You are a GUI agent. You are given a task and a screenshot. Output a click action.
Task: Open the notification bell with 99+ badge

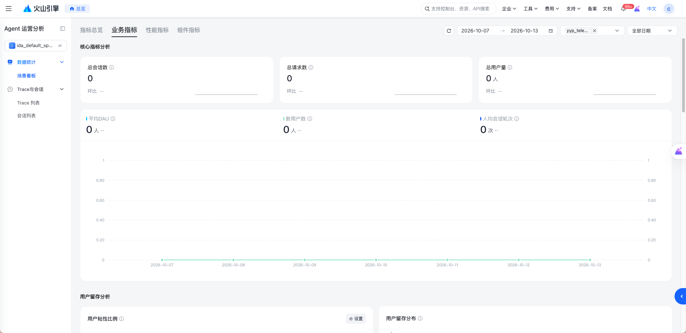pyautogui.click(x=623, y=9)
